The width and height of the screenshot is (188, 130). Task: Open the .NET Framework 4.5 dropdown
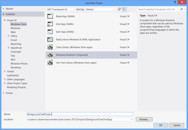pyautogui.click(x=61, y=9)
